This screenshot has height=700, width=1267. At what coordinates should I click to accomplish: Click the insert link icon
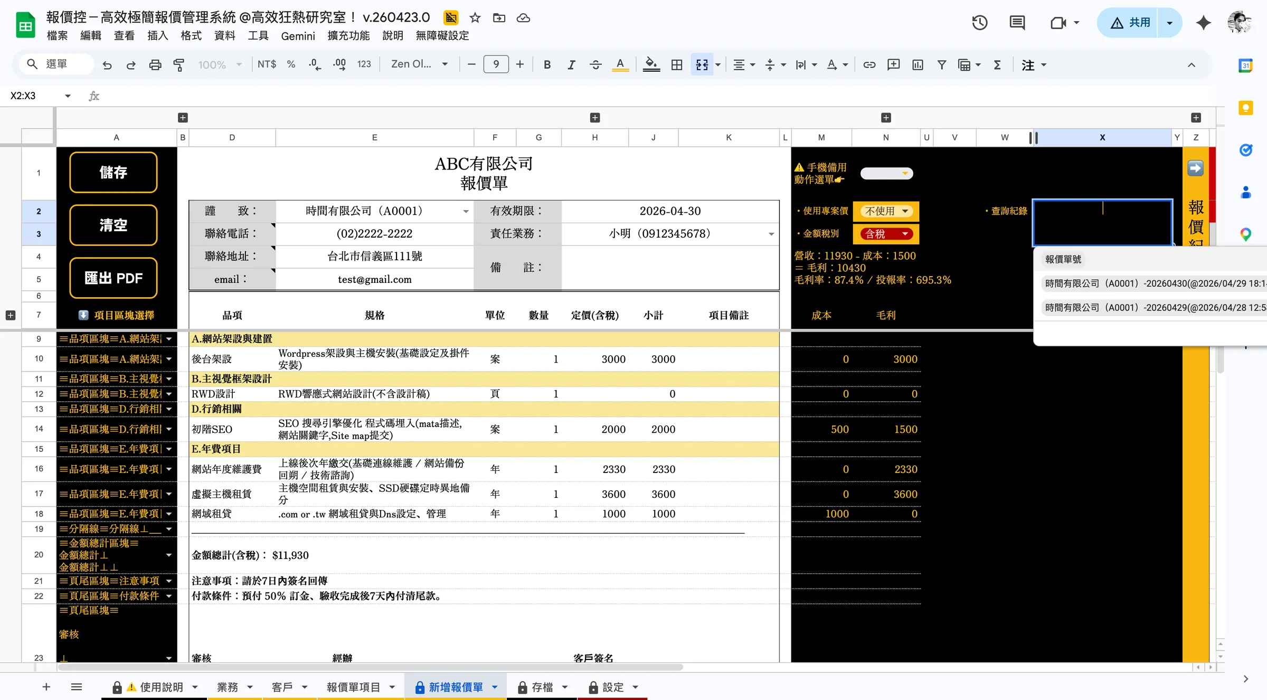coord(869,65)
